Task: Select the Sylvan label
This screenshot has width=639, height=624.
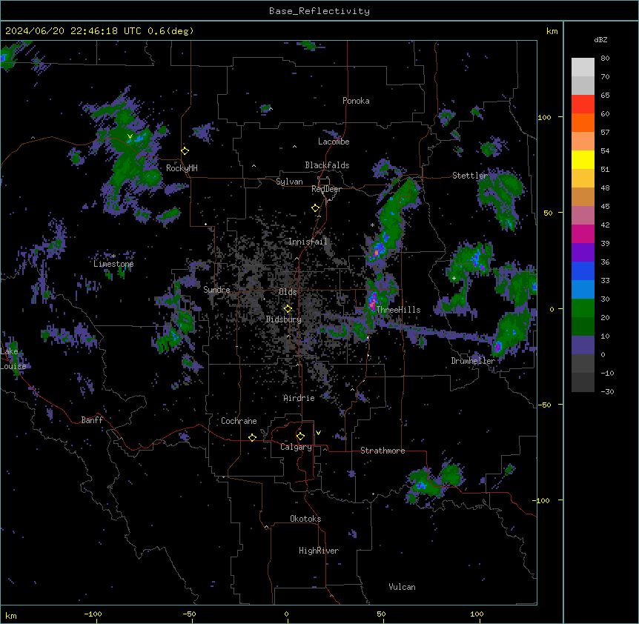Action: tap(289, 182)
